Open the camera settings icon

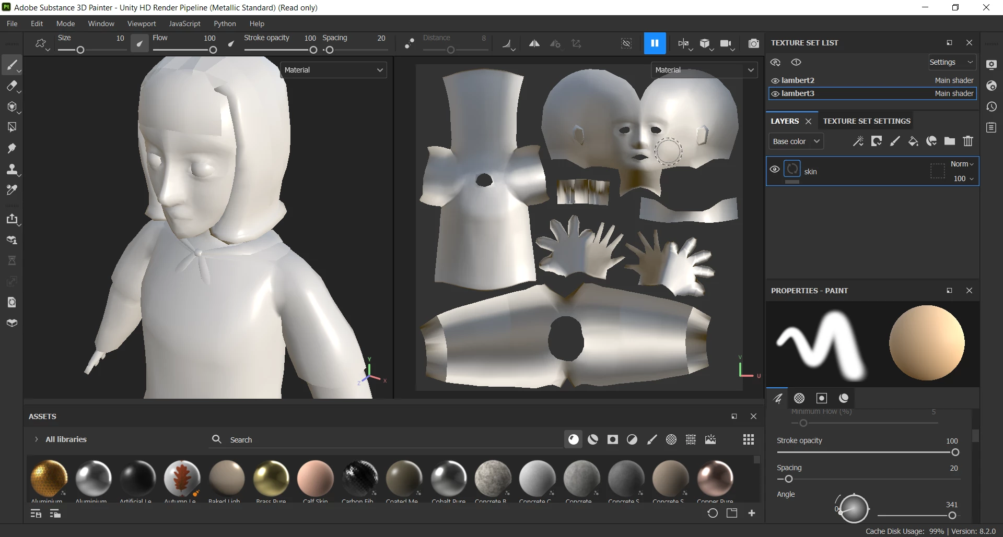pyautogui.click(x=726, y=44)
